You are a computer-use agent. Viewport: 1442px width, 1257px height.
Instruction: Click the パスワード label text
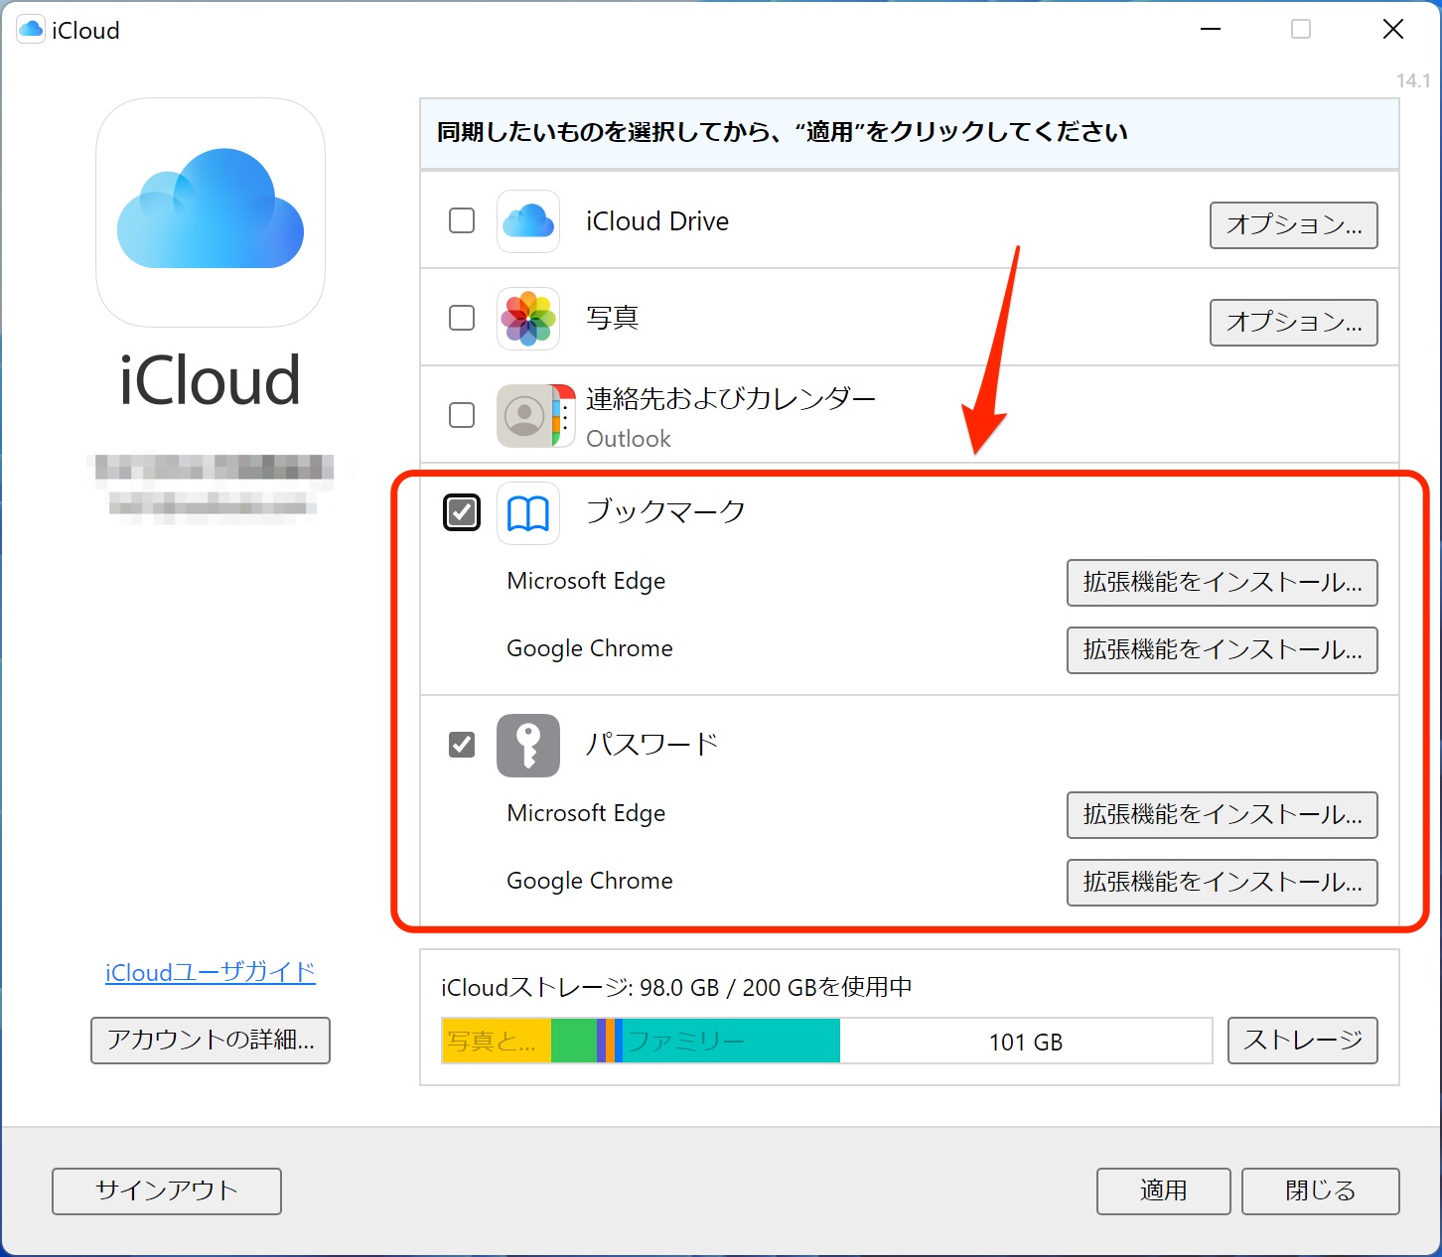click(x=651, y=744)
